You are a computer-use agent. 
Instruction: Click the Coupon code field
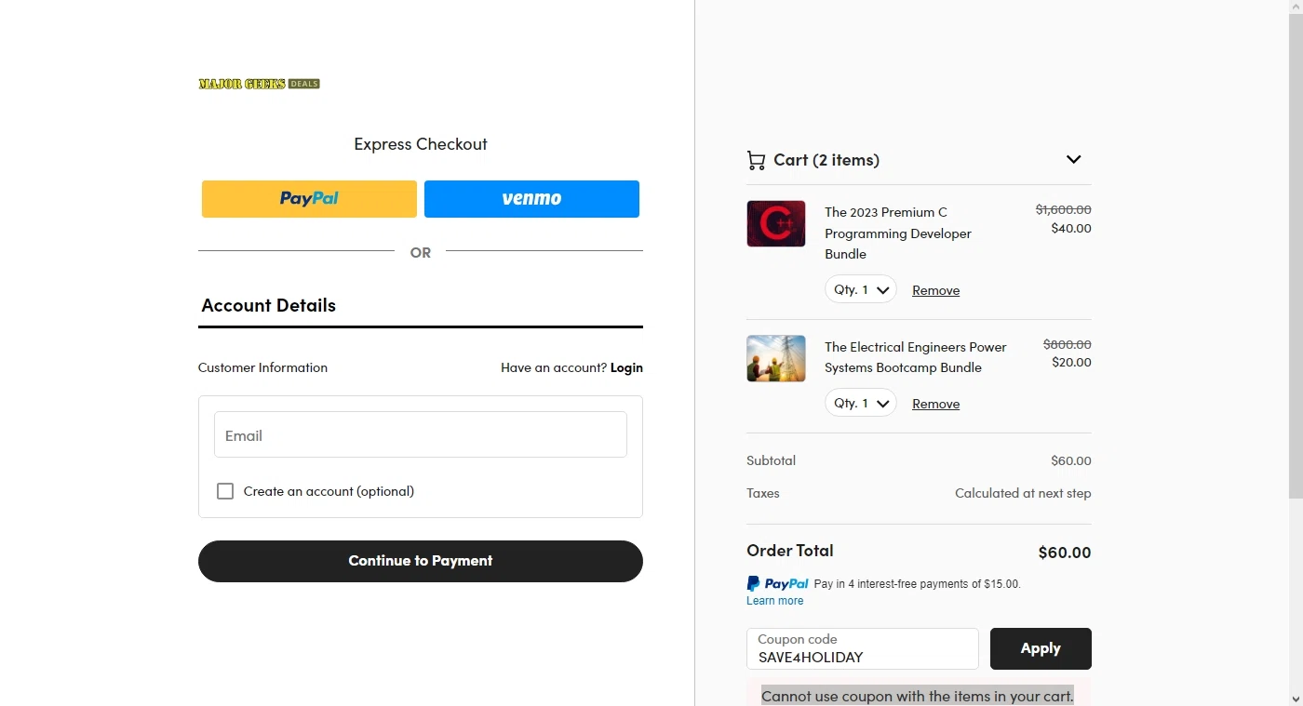coord(863,649)
